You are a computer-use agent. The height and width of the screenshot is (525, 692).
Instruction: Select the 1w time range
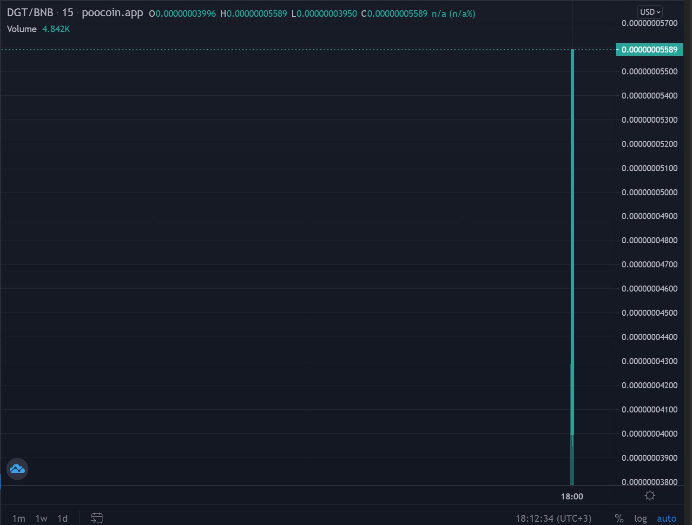pyautogui.click(x=41, y=518)
